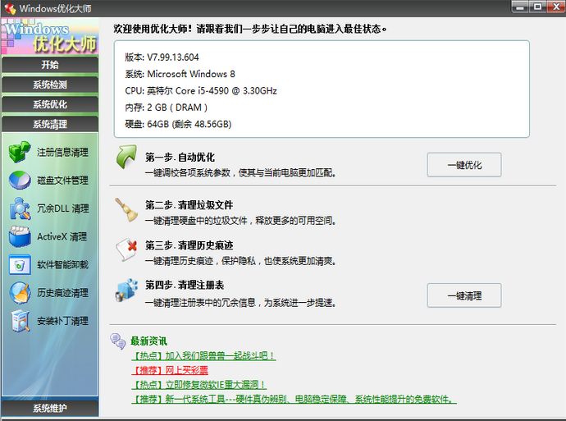
Task: Click the 内存 2 GB DRAM line
Action: coord(166,108)
